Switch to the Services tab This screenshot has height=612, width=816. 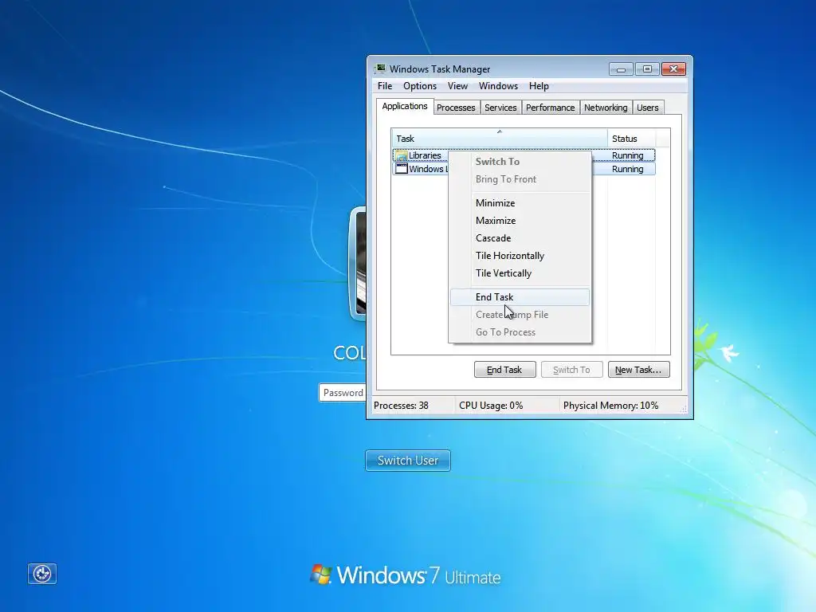pyautogui.click(x=500, y=108)
